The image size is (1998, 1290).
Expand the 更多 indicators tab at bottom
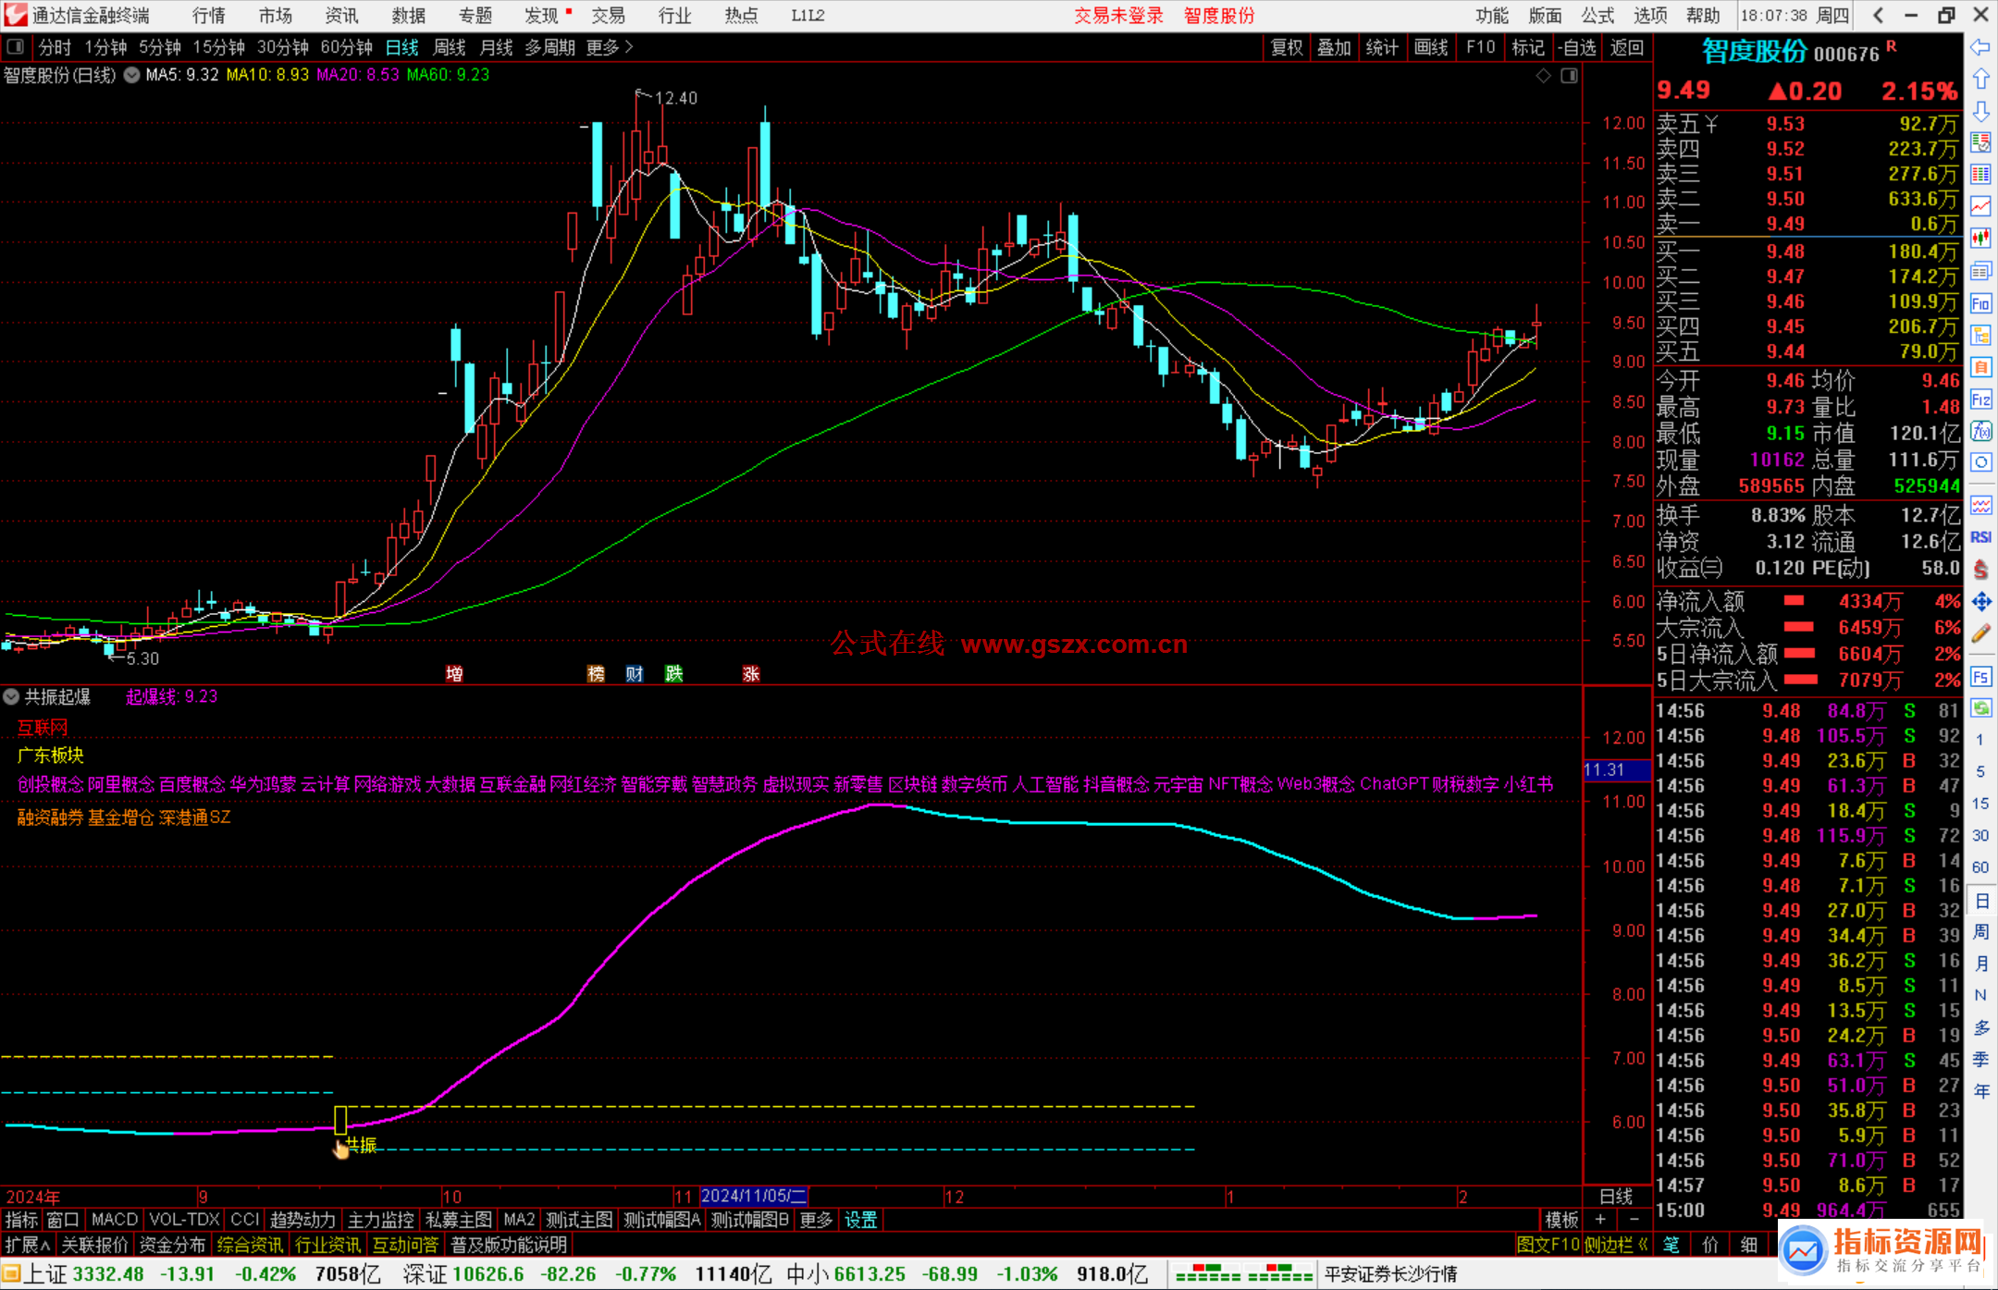816,1220
